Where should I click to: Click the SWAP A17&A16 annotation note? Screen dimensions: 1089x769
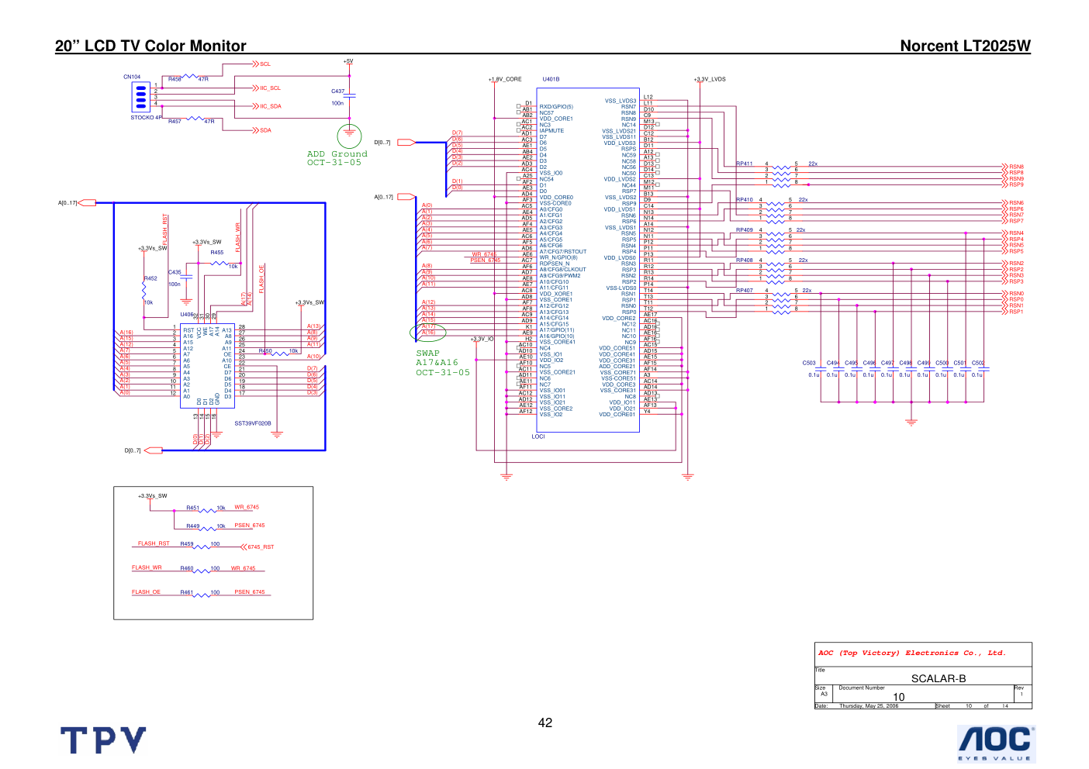click(x=442, y=363)
